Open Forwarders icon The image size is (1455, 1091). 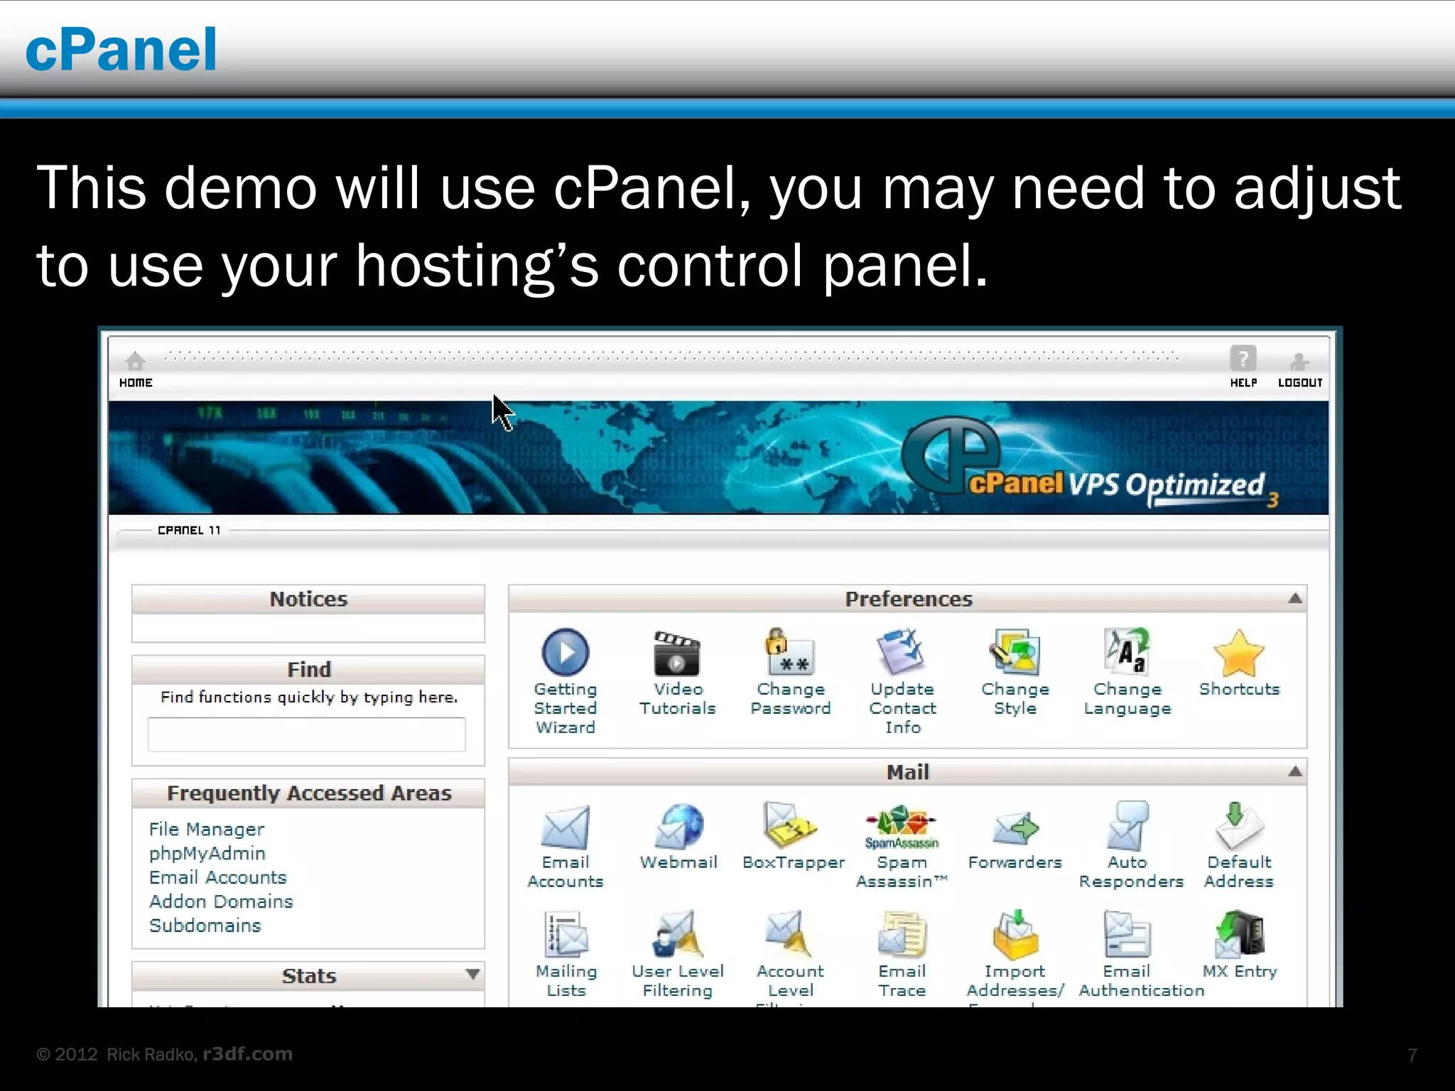(1015, 828)
